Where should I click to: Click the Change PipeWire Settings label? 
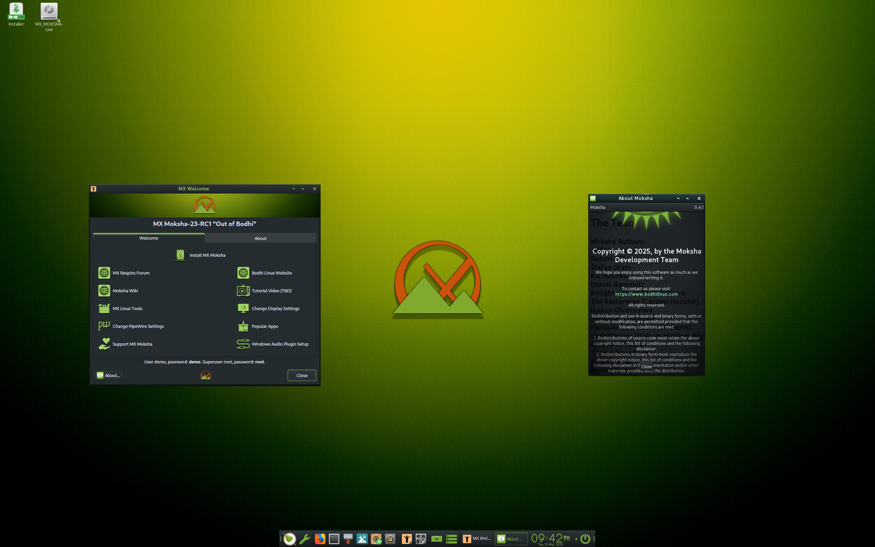138,326
